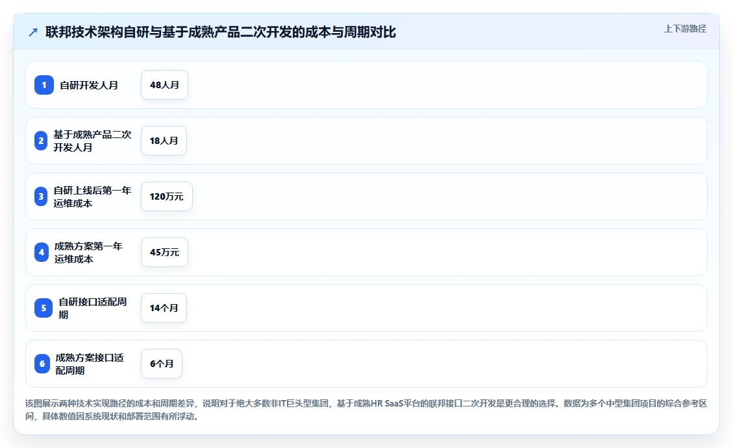
Task: Click the 自研上线后第一年运维成本 label
Action: (93, 196)
